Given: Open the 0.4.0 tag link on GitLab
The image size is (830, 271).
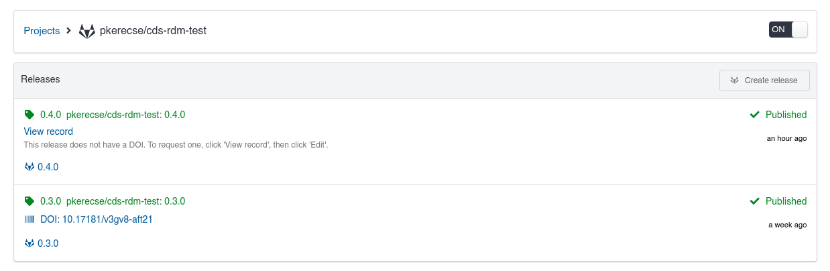Looking at the screenshot, I should (x=48, y=167).
